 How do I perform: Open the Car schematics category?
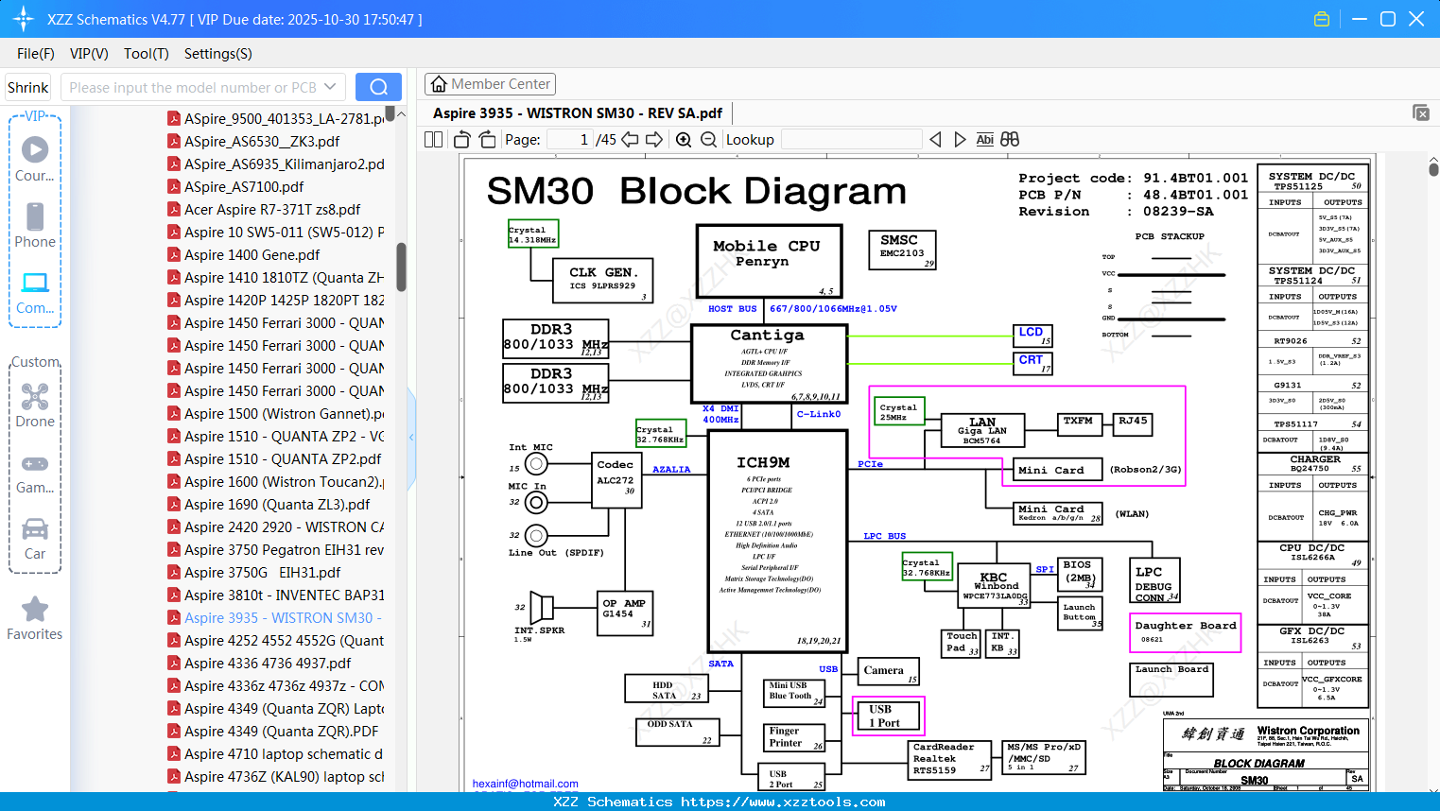coord(35,539)
